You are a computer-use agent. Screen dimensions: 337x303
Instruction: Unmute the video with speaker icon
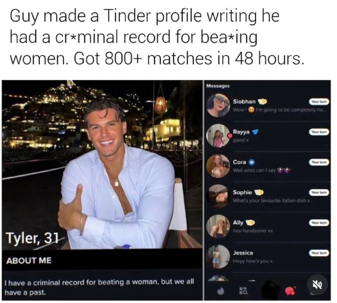(x=317, y=285)
